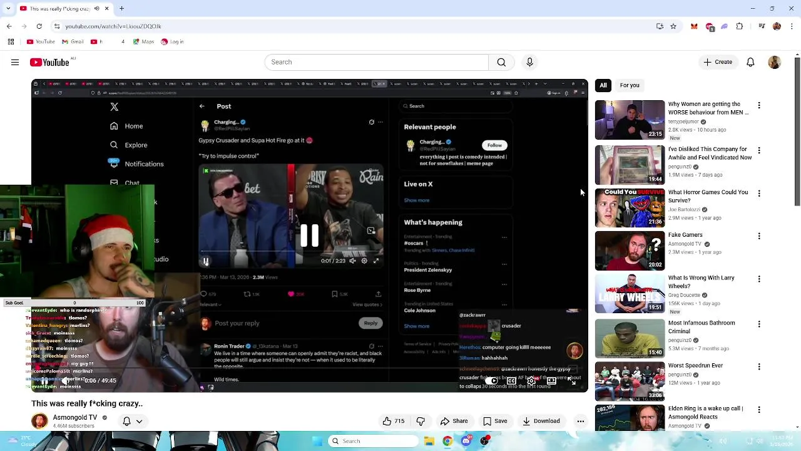
Task: Open the tab search dropdown arrow
Action: (8, 9)
